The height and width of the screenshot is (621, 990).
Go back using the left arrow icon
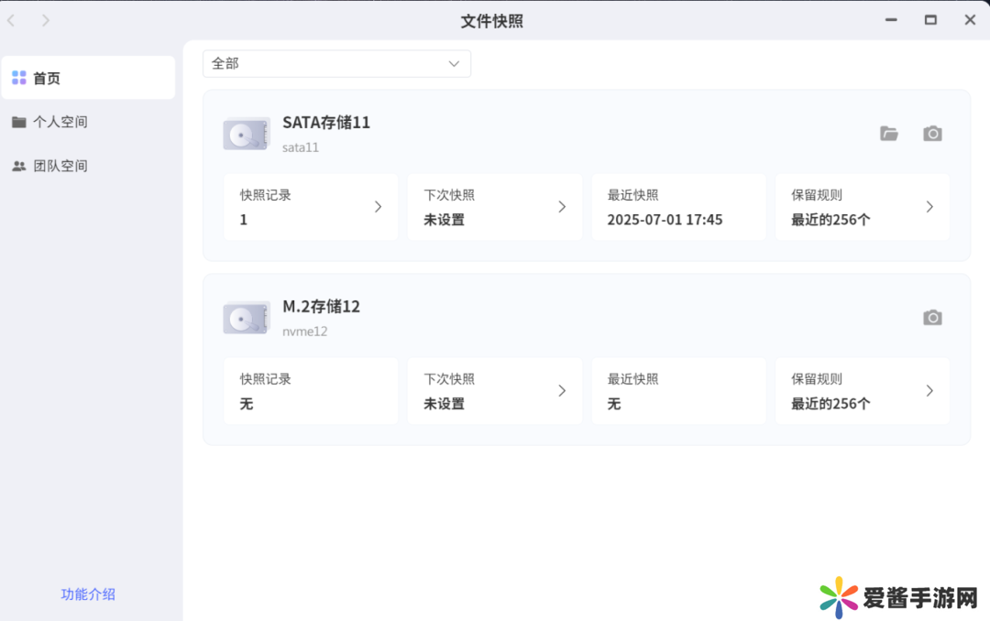(12, 20)
